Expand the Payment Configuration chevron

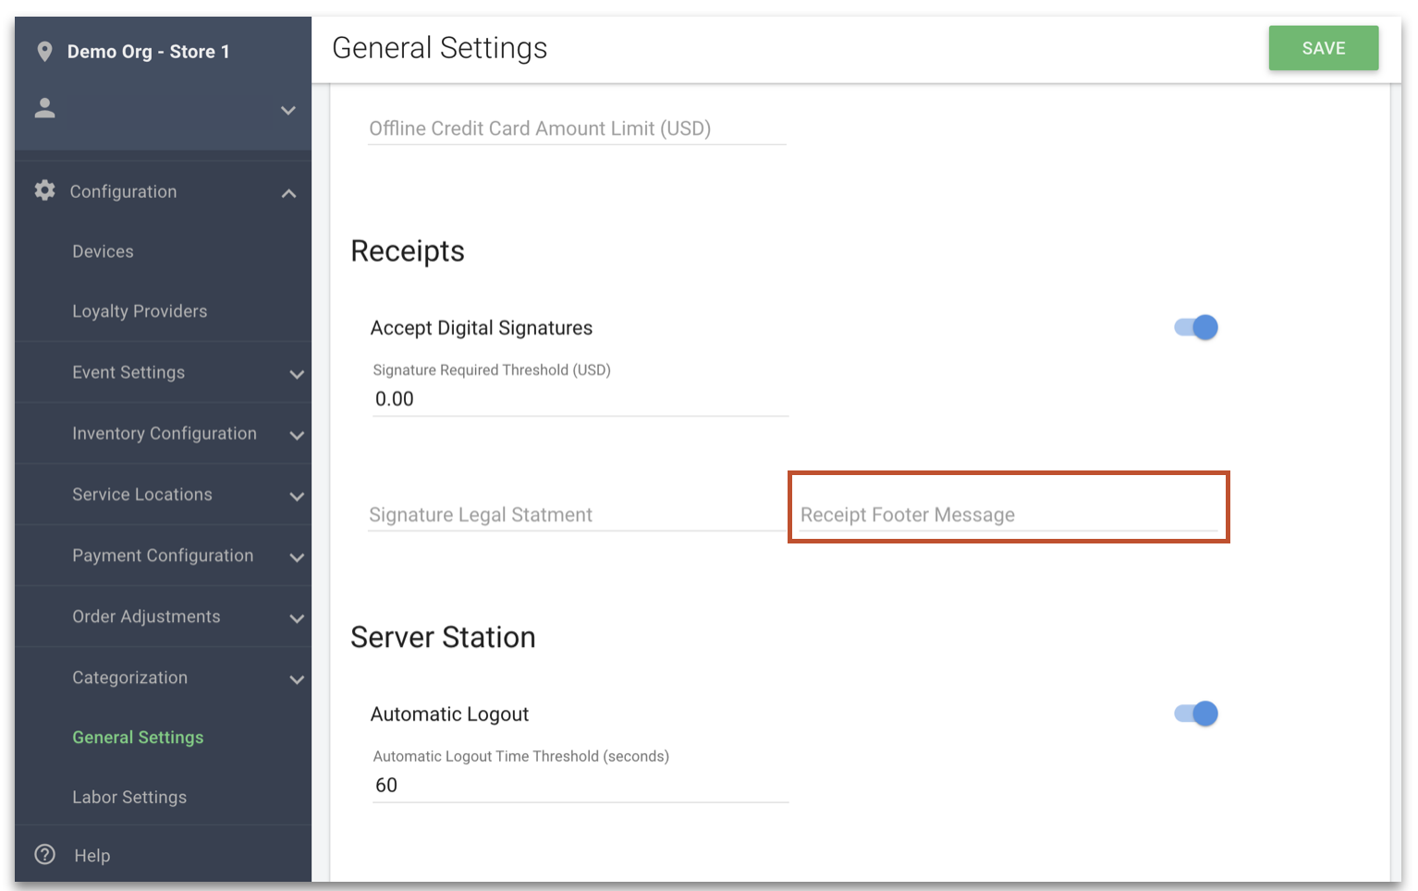pos(297,557)
